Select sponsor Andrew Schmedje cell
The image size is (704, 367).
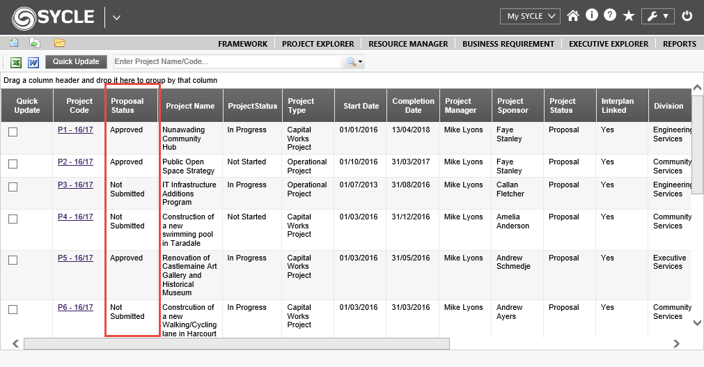517,275
